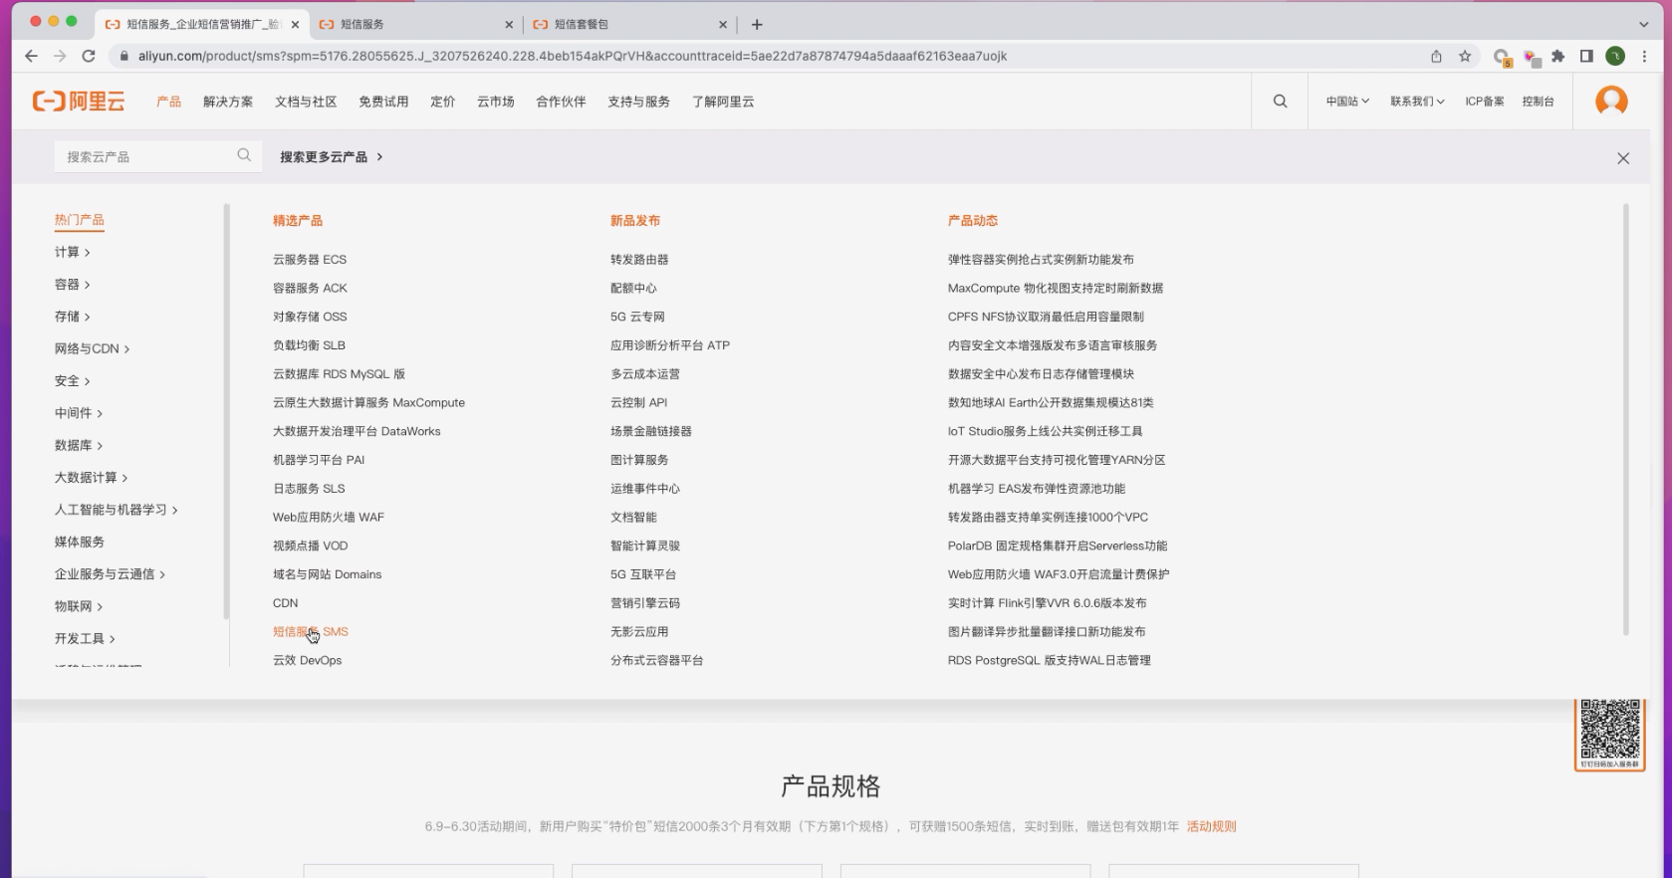This screenshot has height=878, width=1672.
Task: Open ICP备案 link
Action: [x=1484, y=101]
